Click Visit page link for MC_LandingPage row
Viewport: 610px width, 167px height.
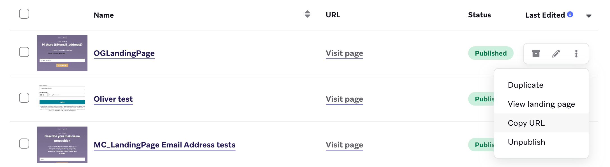pyautogui.click(x=344, y=145)
